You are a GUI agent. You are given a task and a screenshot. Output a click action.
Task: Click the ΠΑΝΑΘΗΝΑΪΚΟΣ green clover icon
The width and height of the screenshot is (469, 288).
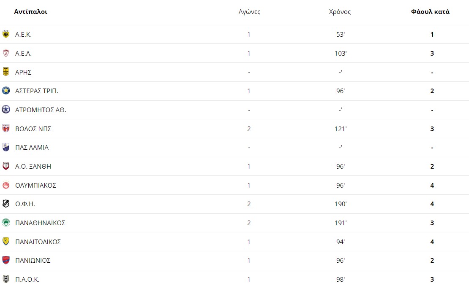tap(5, 223)
